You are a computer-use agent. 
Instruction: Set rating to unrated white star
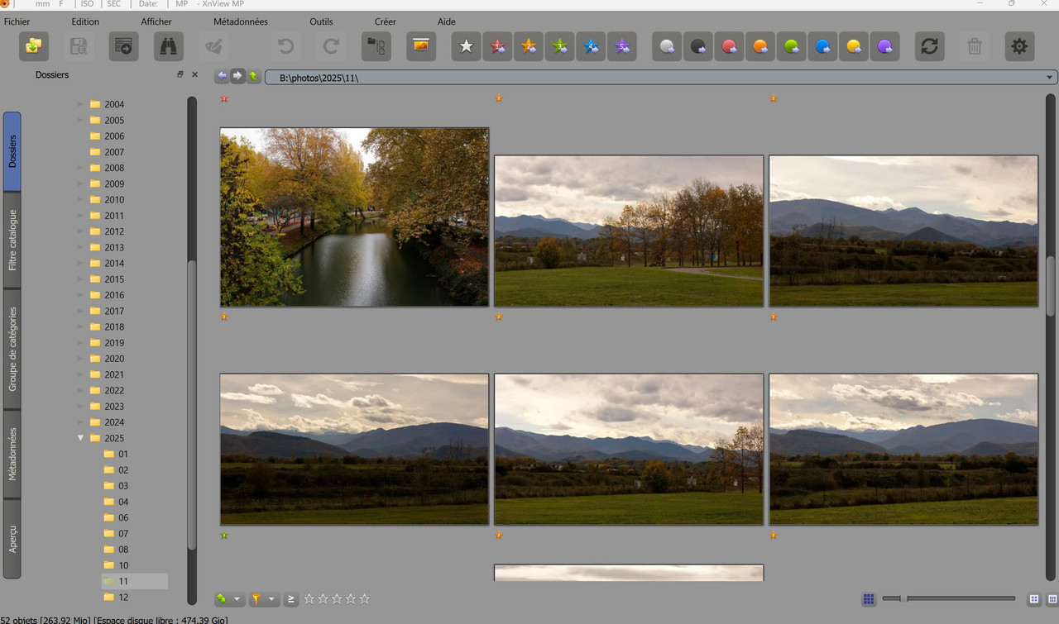click(x=467, y=46)
